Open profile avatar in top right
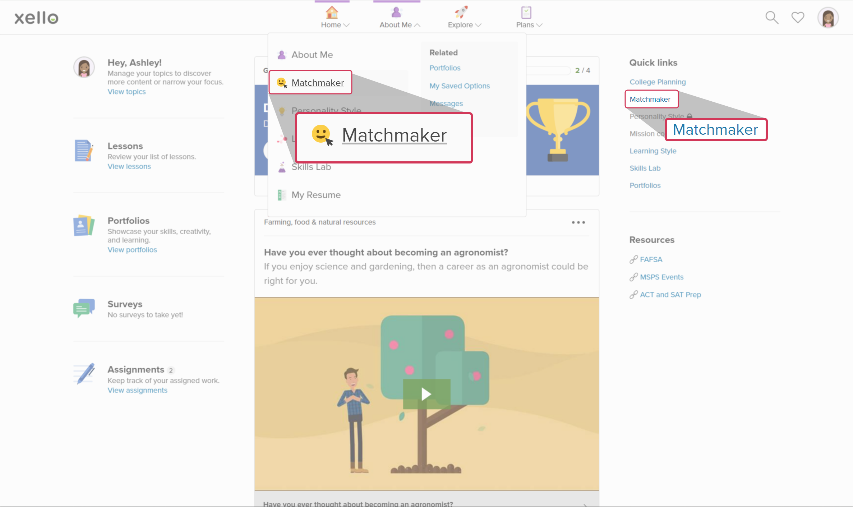The width and height of the screenshot is (853, 507). coord(828,17)
